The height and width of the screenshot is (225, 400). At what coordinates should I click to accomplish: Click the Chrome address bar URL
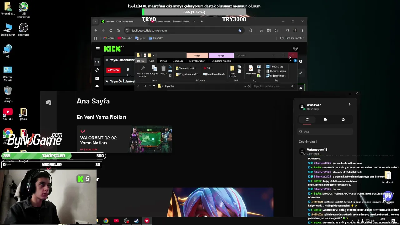click(x=149, y=30)
